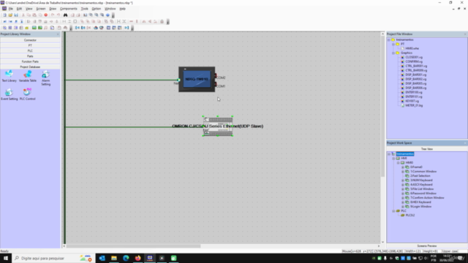This screenshot has height=263, width=468.
Task: Select the Function Parts library category
Action: (x=30, y=61)
